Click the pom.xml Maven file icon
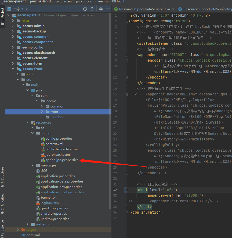This screenshot has height=238, width=232. [x=24, y=235]
